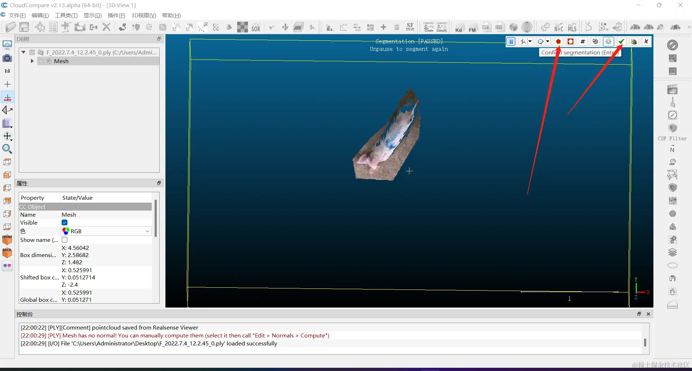The image size is (692, 371).
Task: Toggle the pause segmentation button
Action: coord(511,41)
